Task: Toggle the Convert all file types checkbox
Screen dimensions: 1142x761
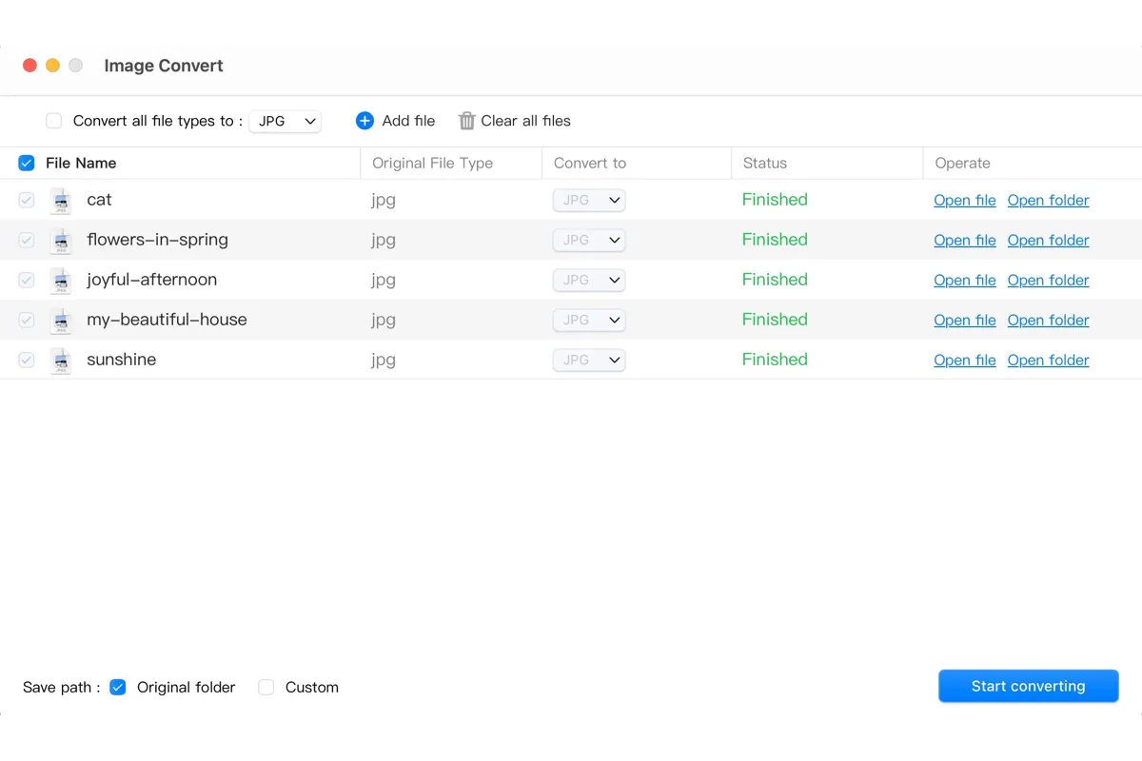Action: coord(54,121)
